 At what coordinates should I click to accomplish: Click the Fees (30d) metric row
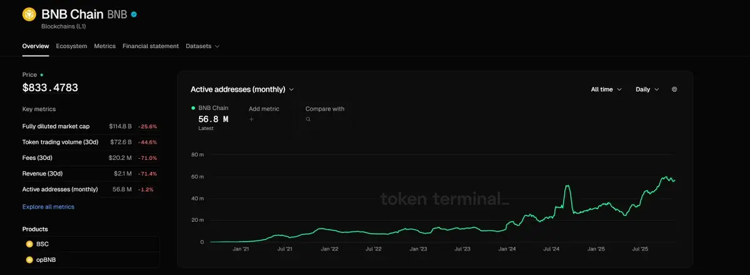pyautogui.click(x=89, y=157)
